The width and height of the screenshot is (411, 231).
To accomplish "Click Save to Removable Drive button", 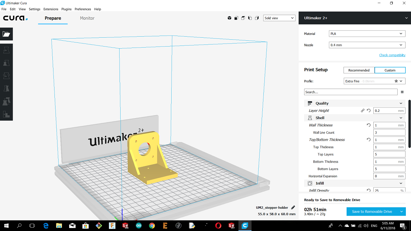I will (372, 211).
